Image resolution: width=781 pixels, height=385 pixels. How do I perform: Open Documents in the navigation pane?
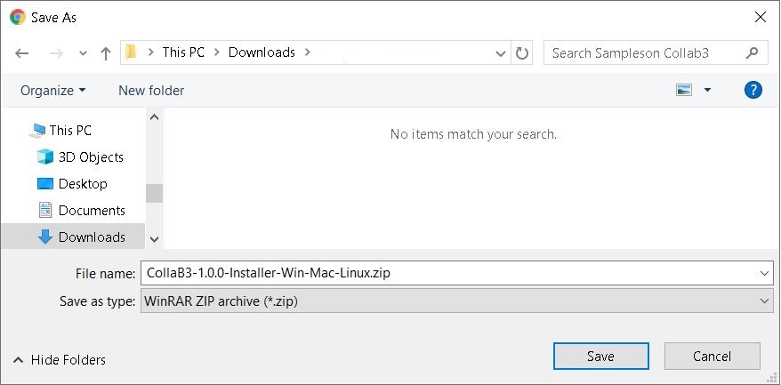pyautogui.click(x=91, y=211)
